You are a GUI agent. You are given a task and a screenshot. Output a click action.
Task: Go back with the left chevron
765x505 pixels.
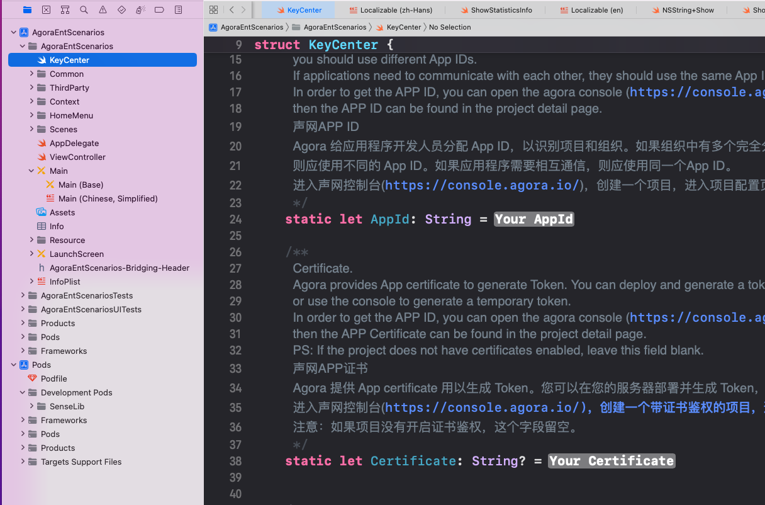232,10
